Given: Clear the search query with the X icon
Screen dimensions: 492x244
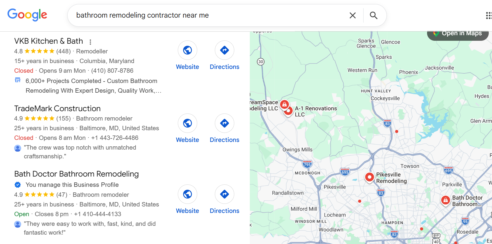Looking at the screenshot, I should (x=352, y=15).
